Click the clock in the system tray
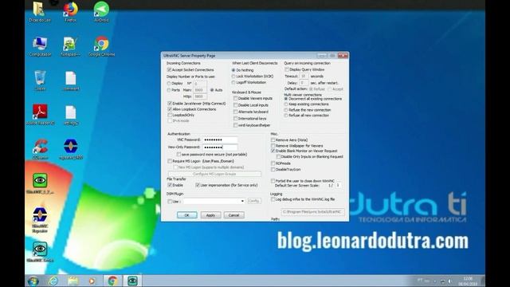Screen dimensions: 510x287 [468, 281]
